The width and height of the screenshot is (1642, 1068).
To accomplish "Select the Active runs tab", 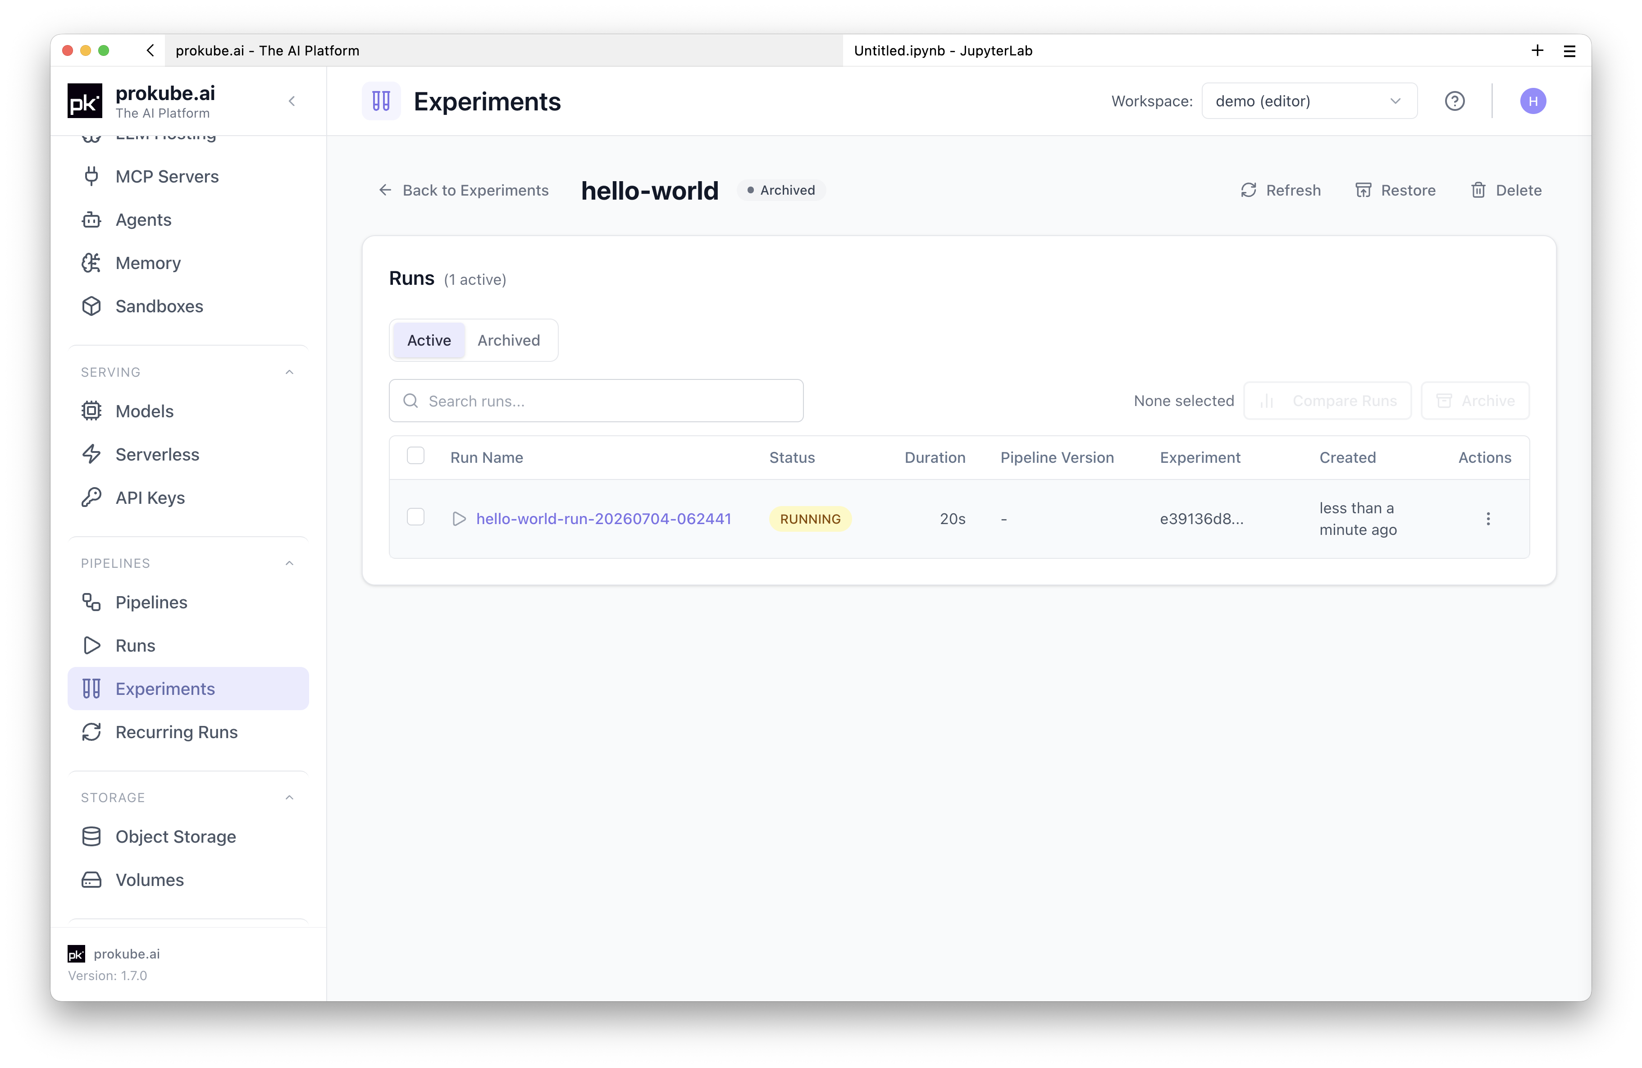I will point(429,341).
